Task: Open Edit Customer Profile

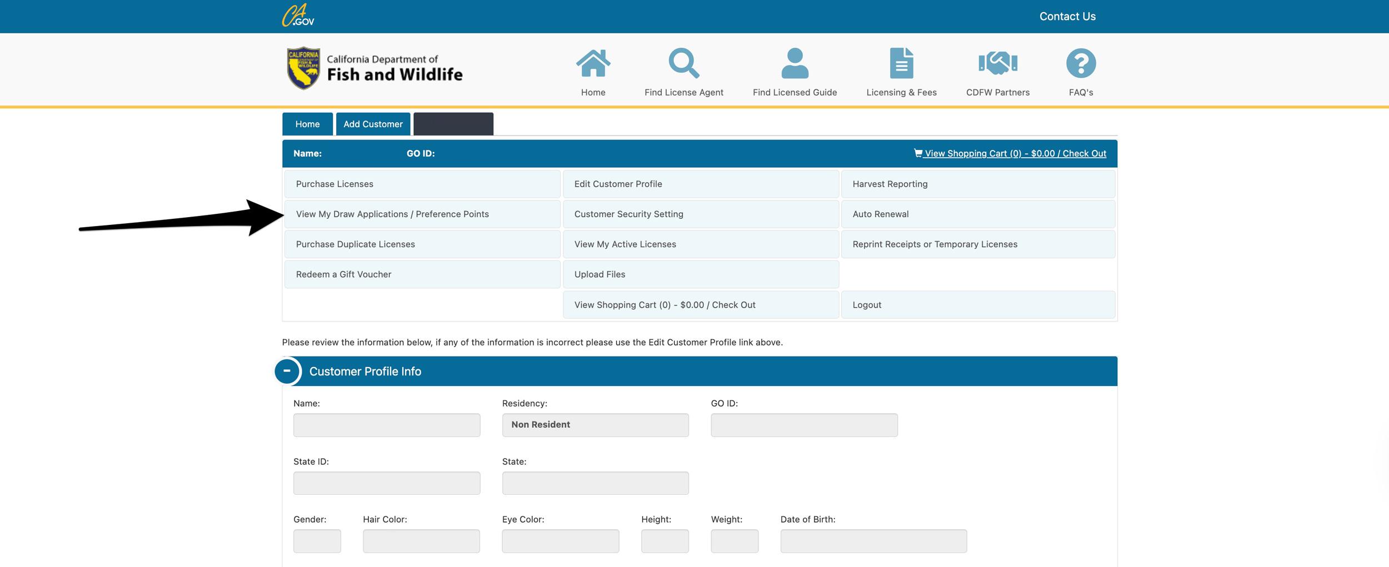Action: coord(618,184)
